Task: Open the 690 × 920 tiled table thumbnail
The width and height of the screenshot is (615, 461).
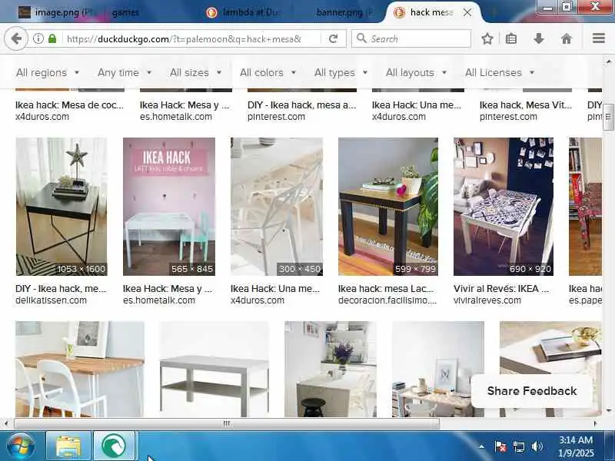Action: pos(504,207)
